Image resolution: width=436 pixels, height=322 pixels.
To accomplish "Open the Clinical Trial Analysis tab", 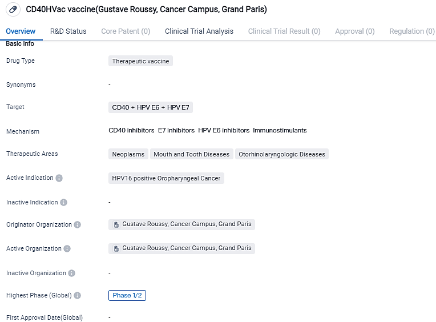I will (x=199, y=31).
